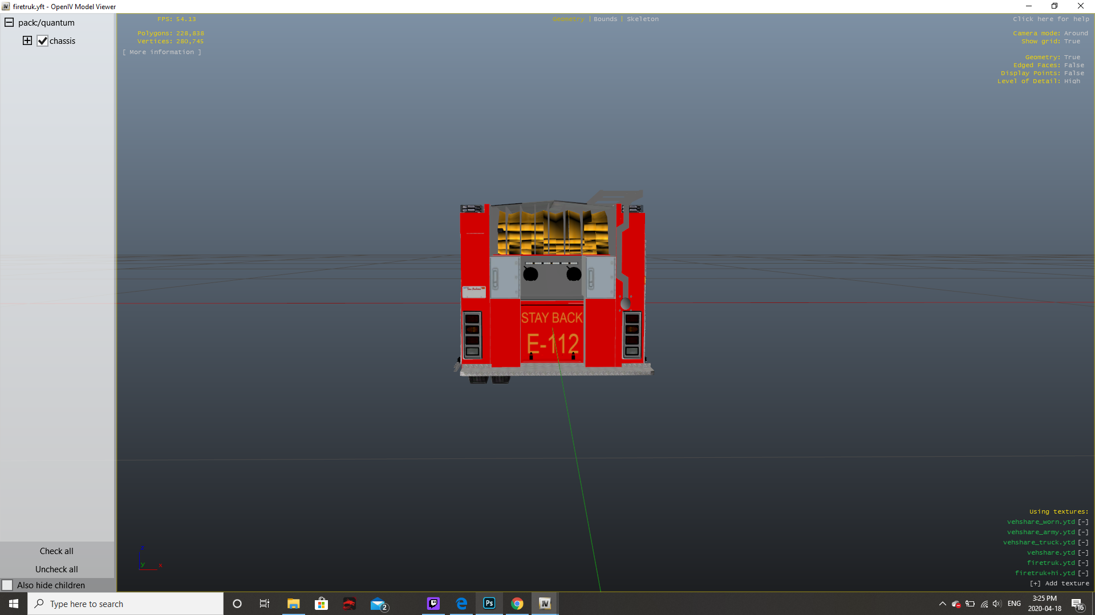Expand the chassis tree node
The image size is (1095, 615).
[27, 40]
